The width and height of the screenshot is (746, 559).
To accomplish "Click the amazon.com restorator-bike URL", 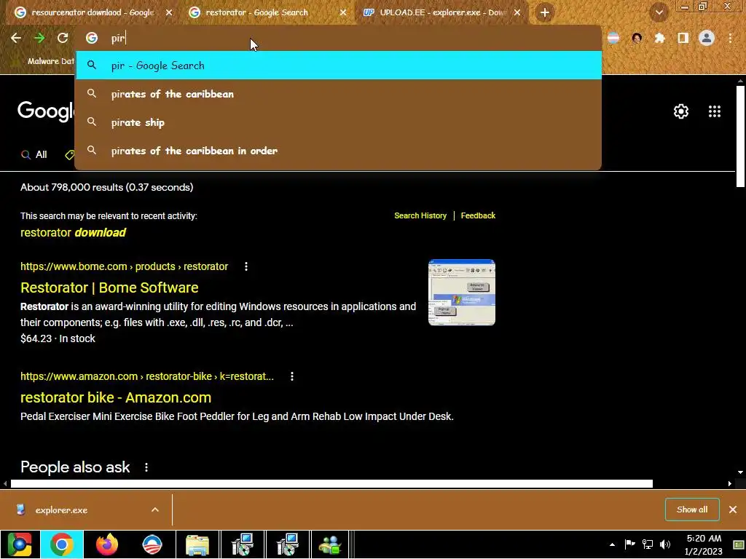I will [x=147, y=376].
